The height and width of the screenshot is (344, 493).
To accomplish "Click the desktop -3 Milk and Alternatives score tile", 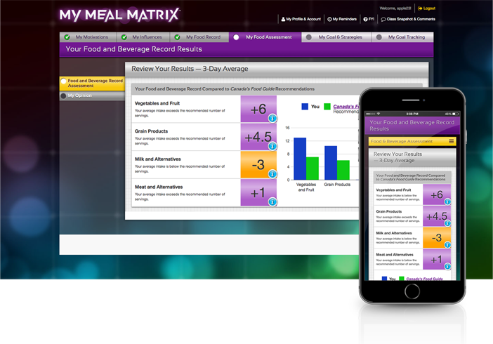I will coord(258,165).
